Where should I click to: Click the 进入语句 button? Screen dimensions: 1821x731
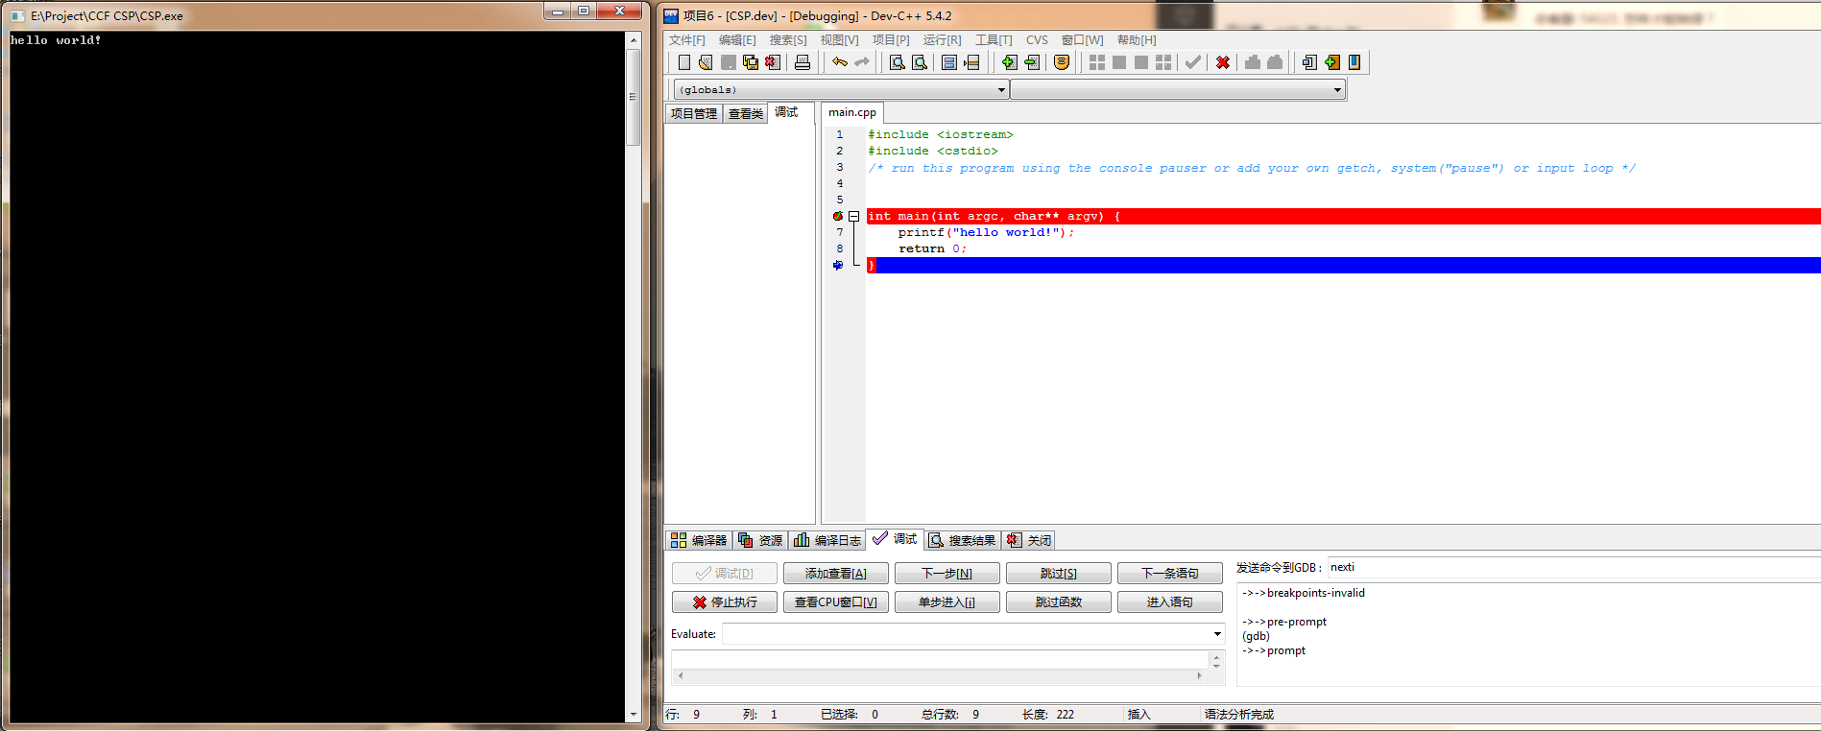[x=1170, y=602]
